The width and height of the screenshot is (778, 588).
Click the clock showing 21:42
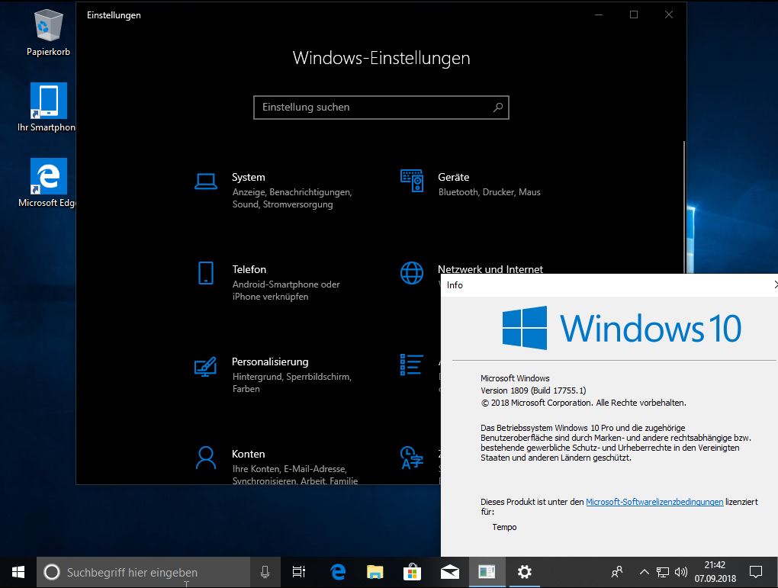[x=715, y=564]
